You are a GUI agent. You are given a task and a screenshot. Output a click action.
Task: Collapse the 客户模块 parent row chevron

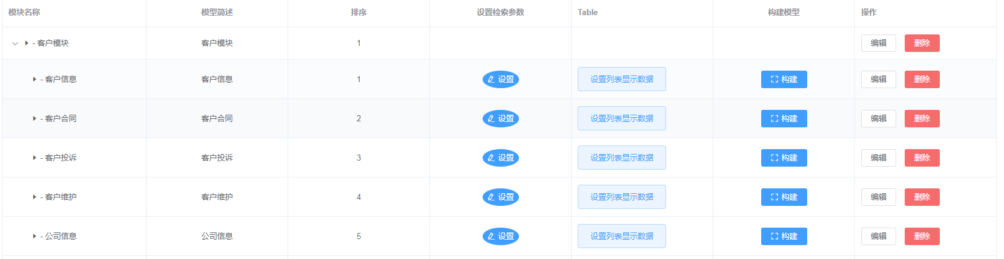tap(15, 43)
